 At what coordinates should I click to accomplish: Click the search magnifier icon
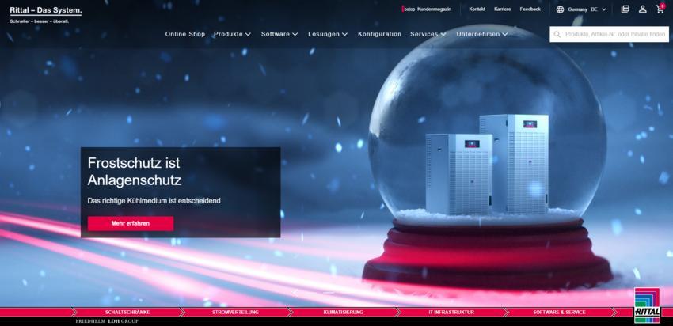click(557, 34)
